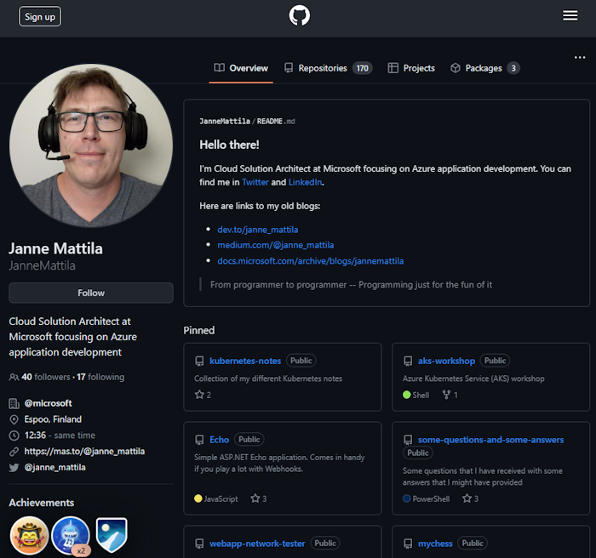Open the Achievements heading link

pyautogui.click(x=42, y=503)
